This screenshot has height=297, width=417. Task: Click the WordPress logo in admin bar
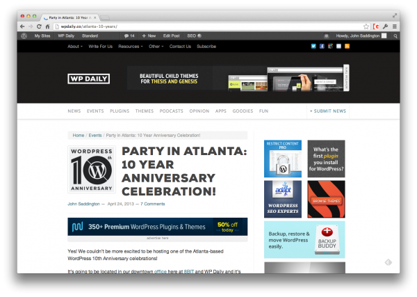coord(24,35)
